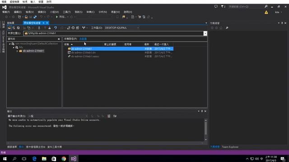Select sb-admin-2.Web1 in the folders tree

[x=33, y=51]
